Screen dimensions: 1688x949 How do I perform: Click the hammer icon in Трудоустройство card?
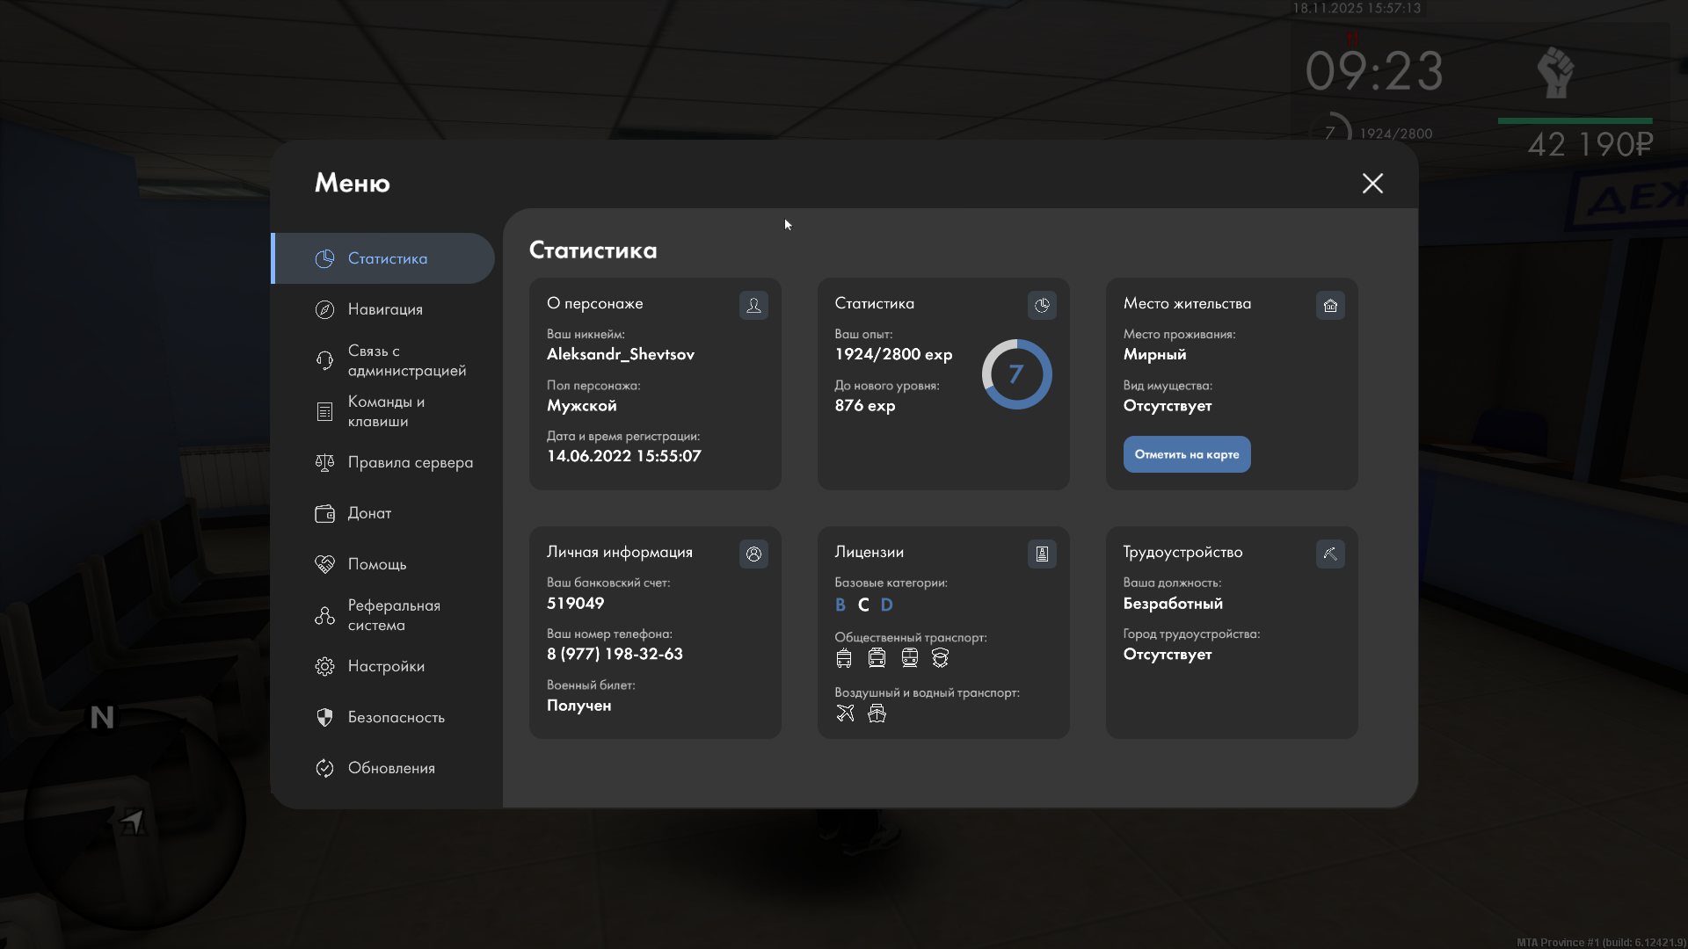point(1330,554)
